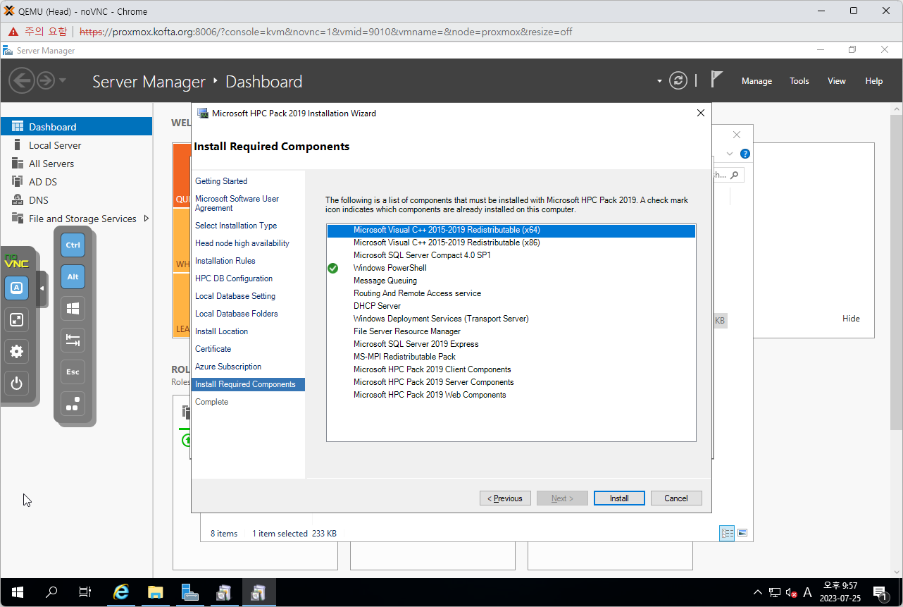This screenshot has height=607, width=903.
Task: Click the Server Manager refresh icon
Action: click(678, 80)
